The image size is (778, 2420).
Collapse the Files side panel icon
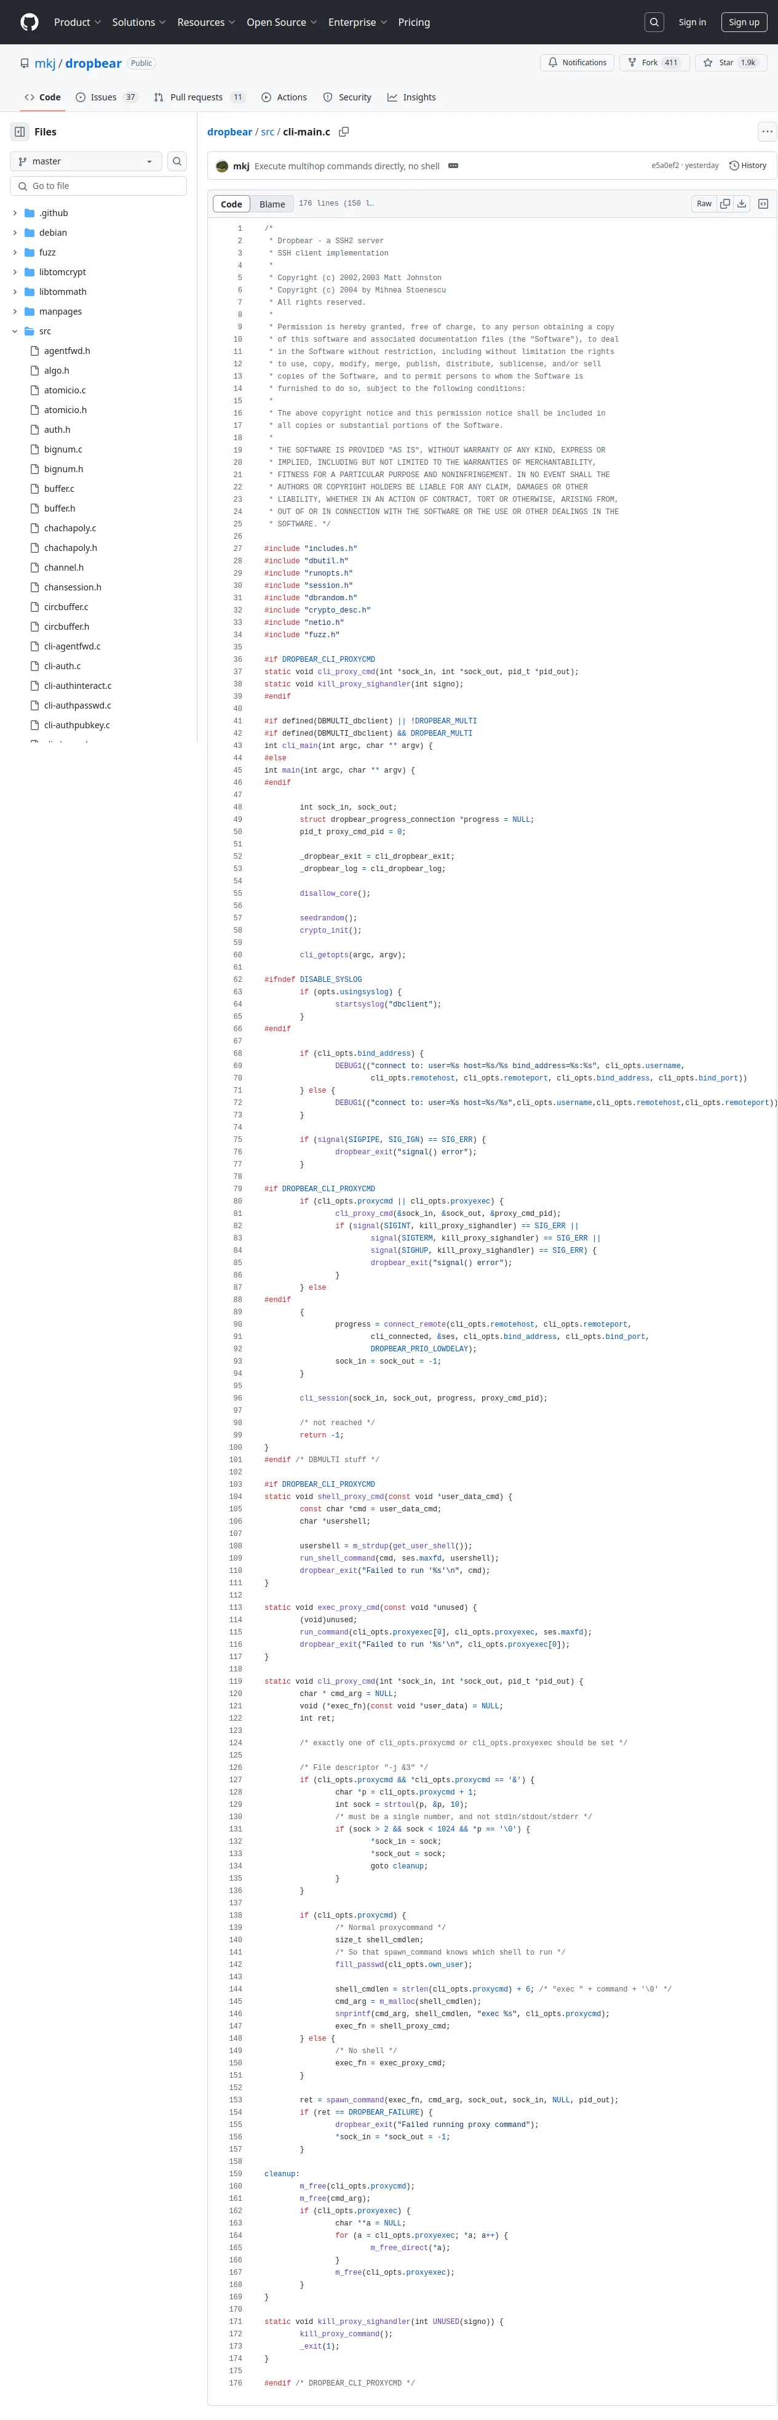20,132
